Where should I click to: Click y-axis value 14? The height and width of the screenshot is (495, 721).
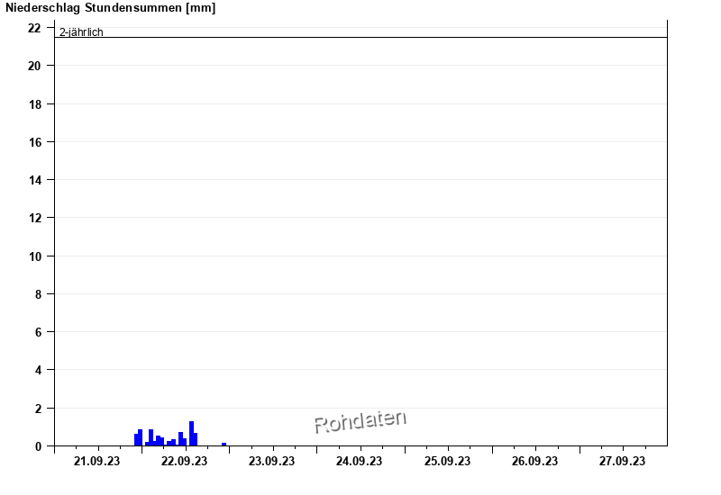coord(34,180)
